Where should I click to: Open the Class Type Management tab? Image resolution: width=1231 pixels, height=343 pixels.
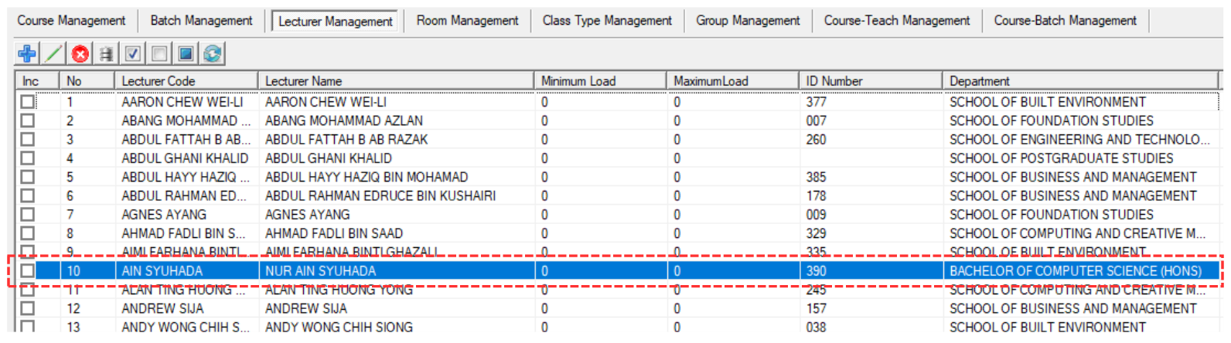point(607,21)
